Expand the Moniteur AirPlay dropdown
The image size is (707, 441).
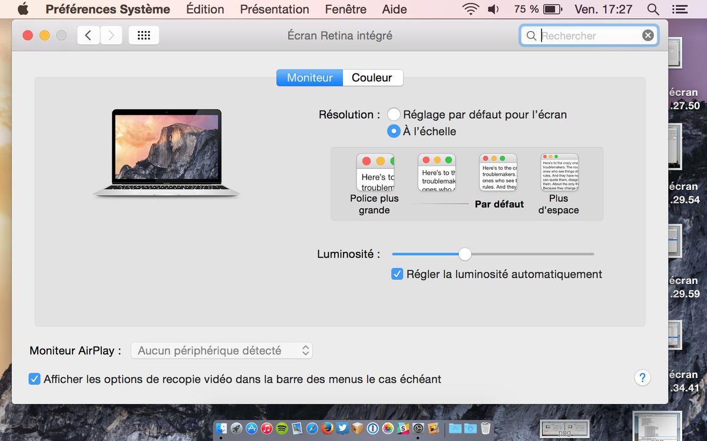[222, 350]
